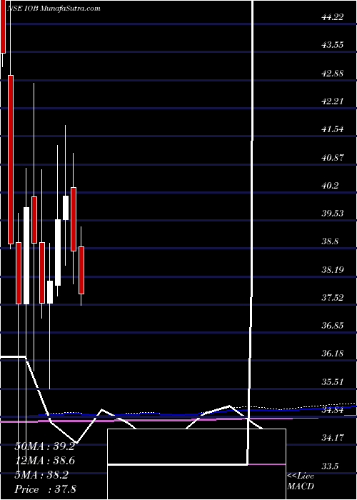Click the 36.18 price axis label
Viewport: 357px width, 500px height.
tap(333, 354)
